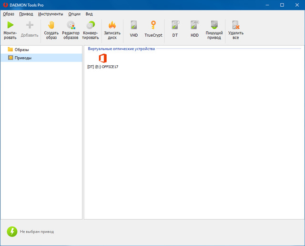
Task: Open the Вид menu
Action: pos(89,14)
